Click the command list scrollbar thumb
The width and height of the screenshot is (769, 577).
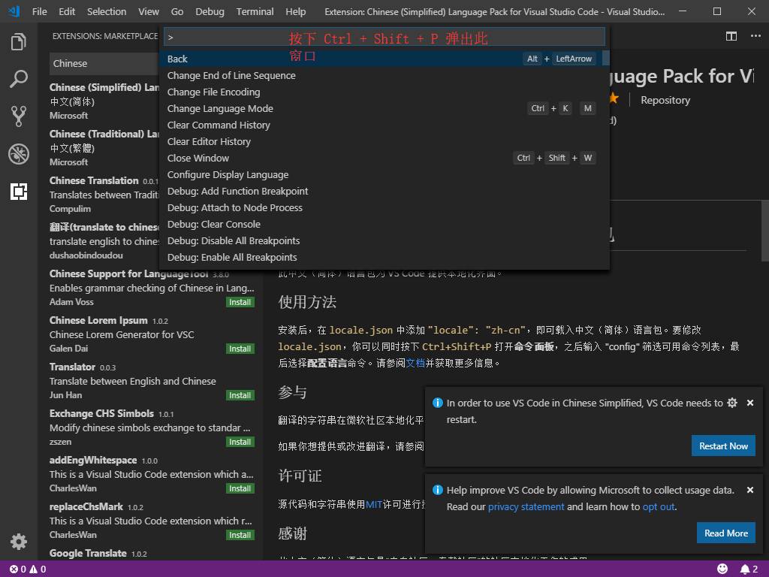coord(606,58)
